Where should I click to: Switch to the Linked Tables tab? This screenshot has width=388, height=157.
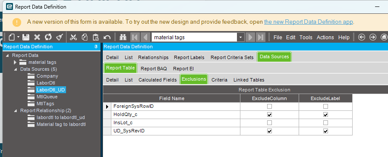249,80
